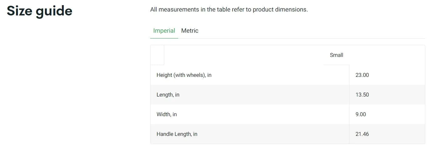Click the 13.50 length value
Viewport: 438px width, 151px height.
(362, 95)
